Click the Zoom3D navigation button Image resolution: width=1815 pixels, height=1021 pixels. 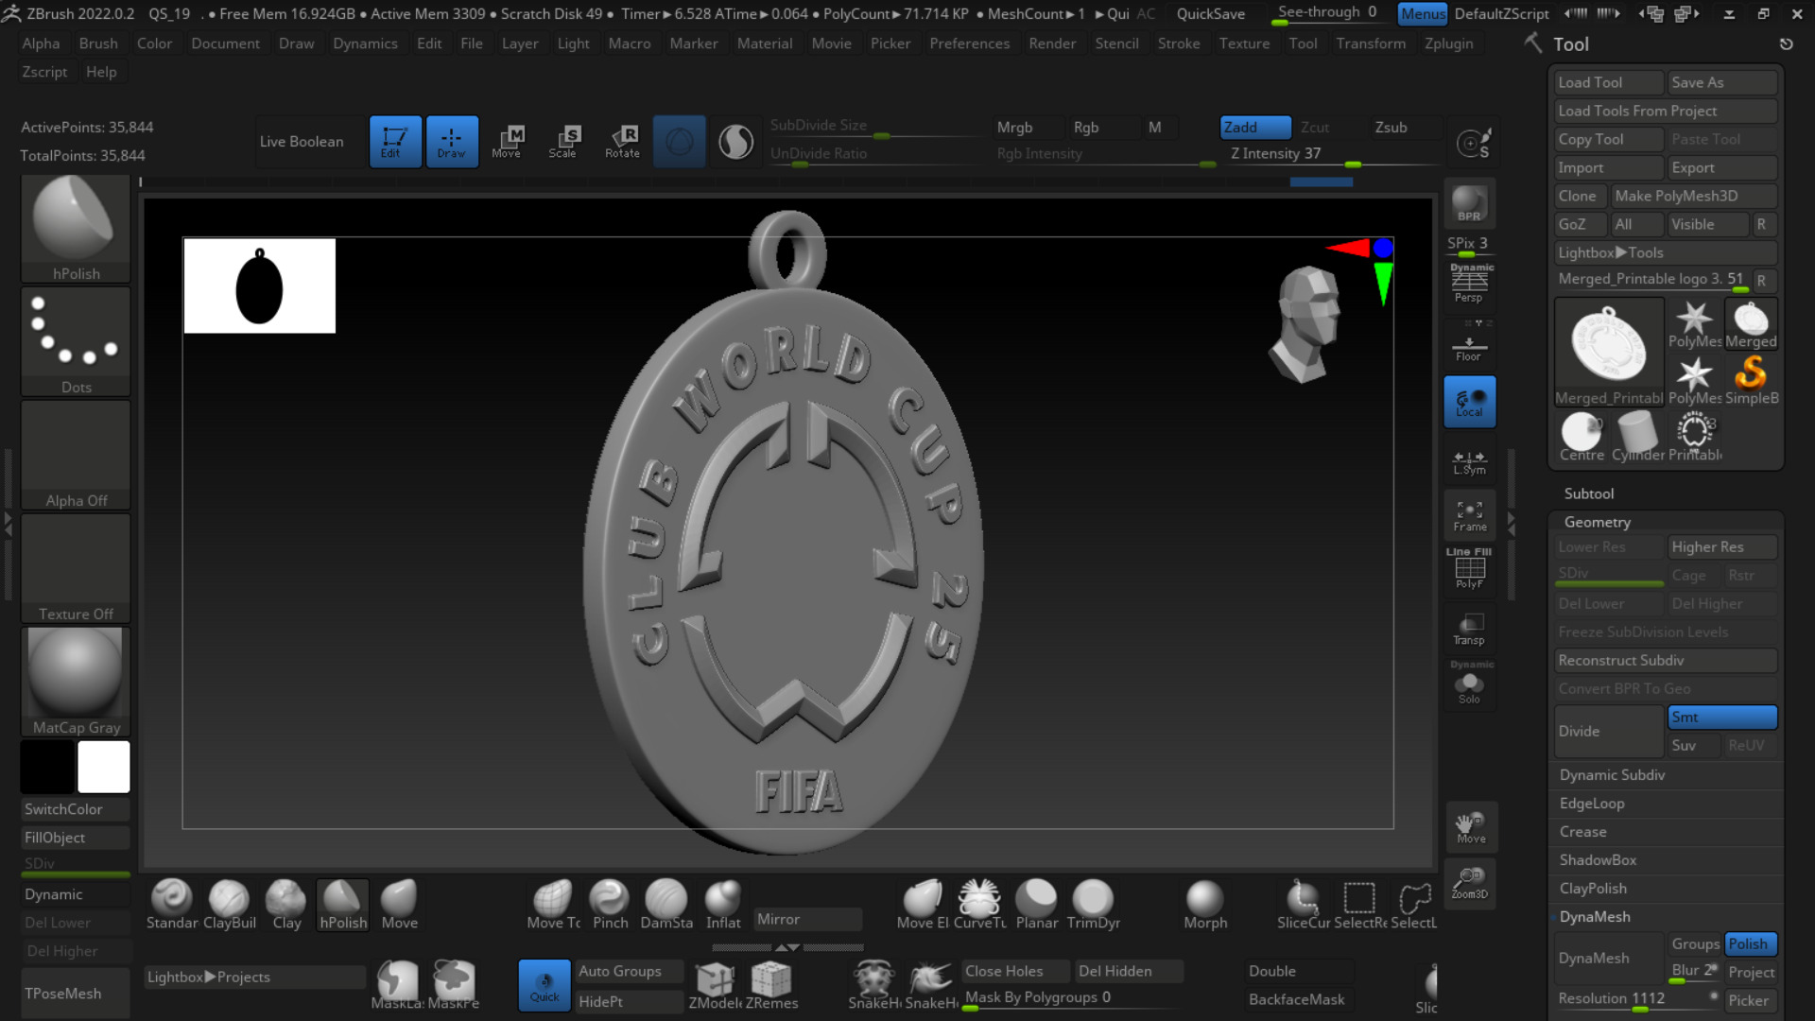1471,884
